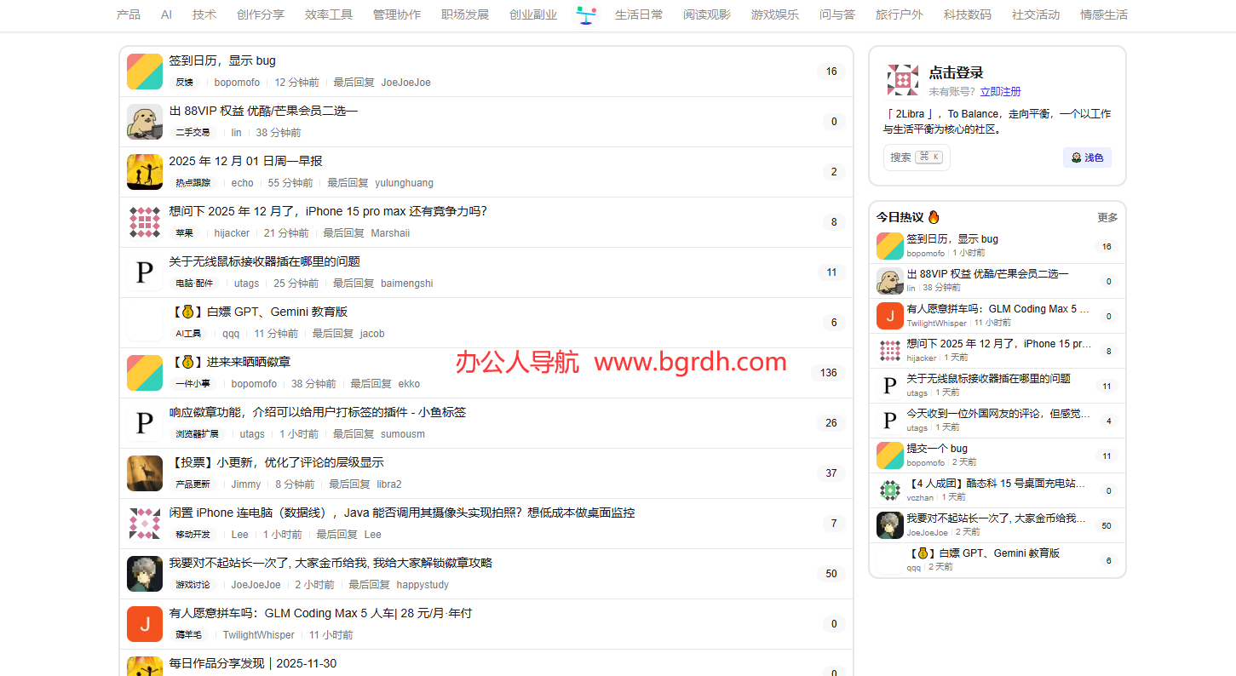Click the 136 reply count badge
This screenshot has width=1236, height=676.
pyautogui.click(x=829, y=373)
